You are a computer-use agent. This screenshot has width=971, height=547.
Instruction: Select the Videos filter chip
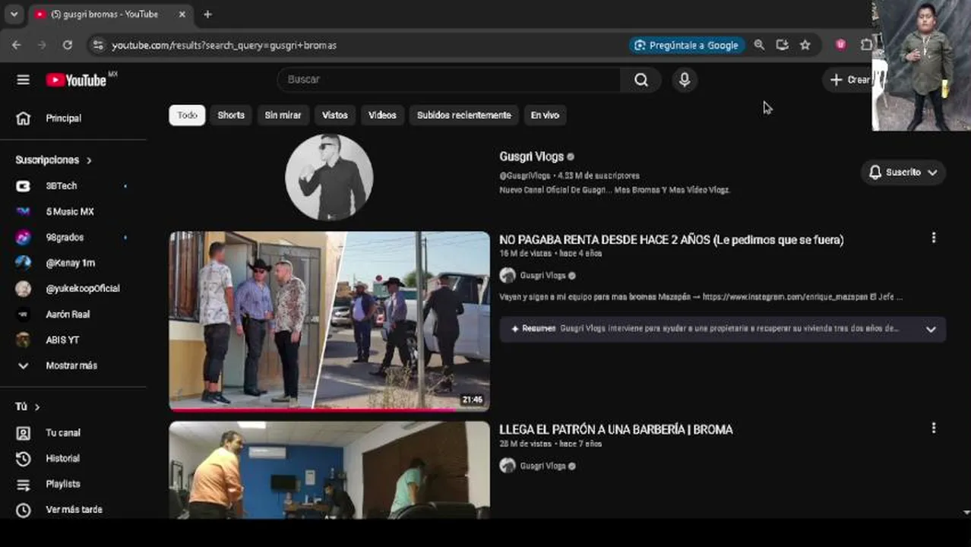pos(382,115)
